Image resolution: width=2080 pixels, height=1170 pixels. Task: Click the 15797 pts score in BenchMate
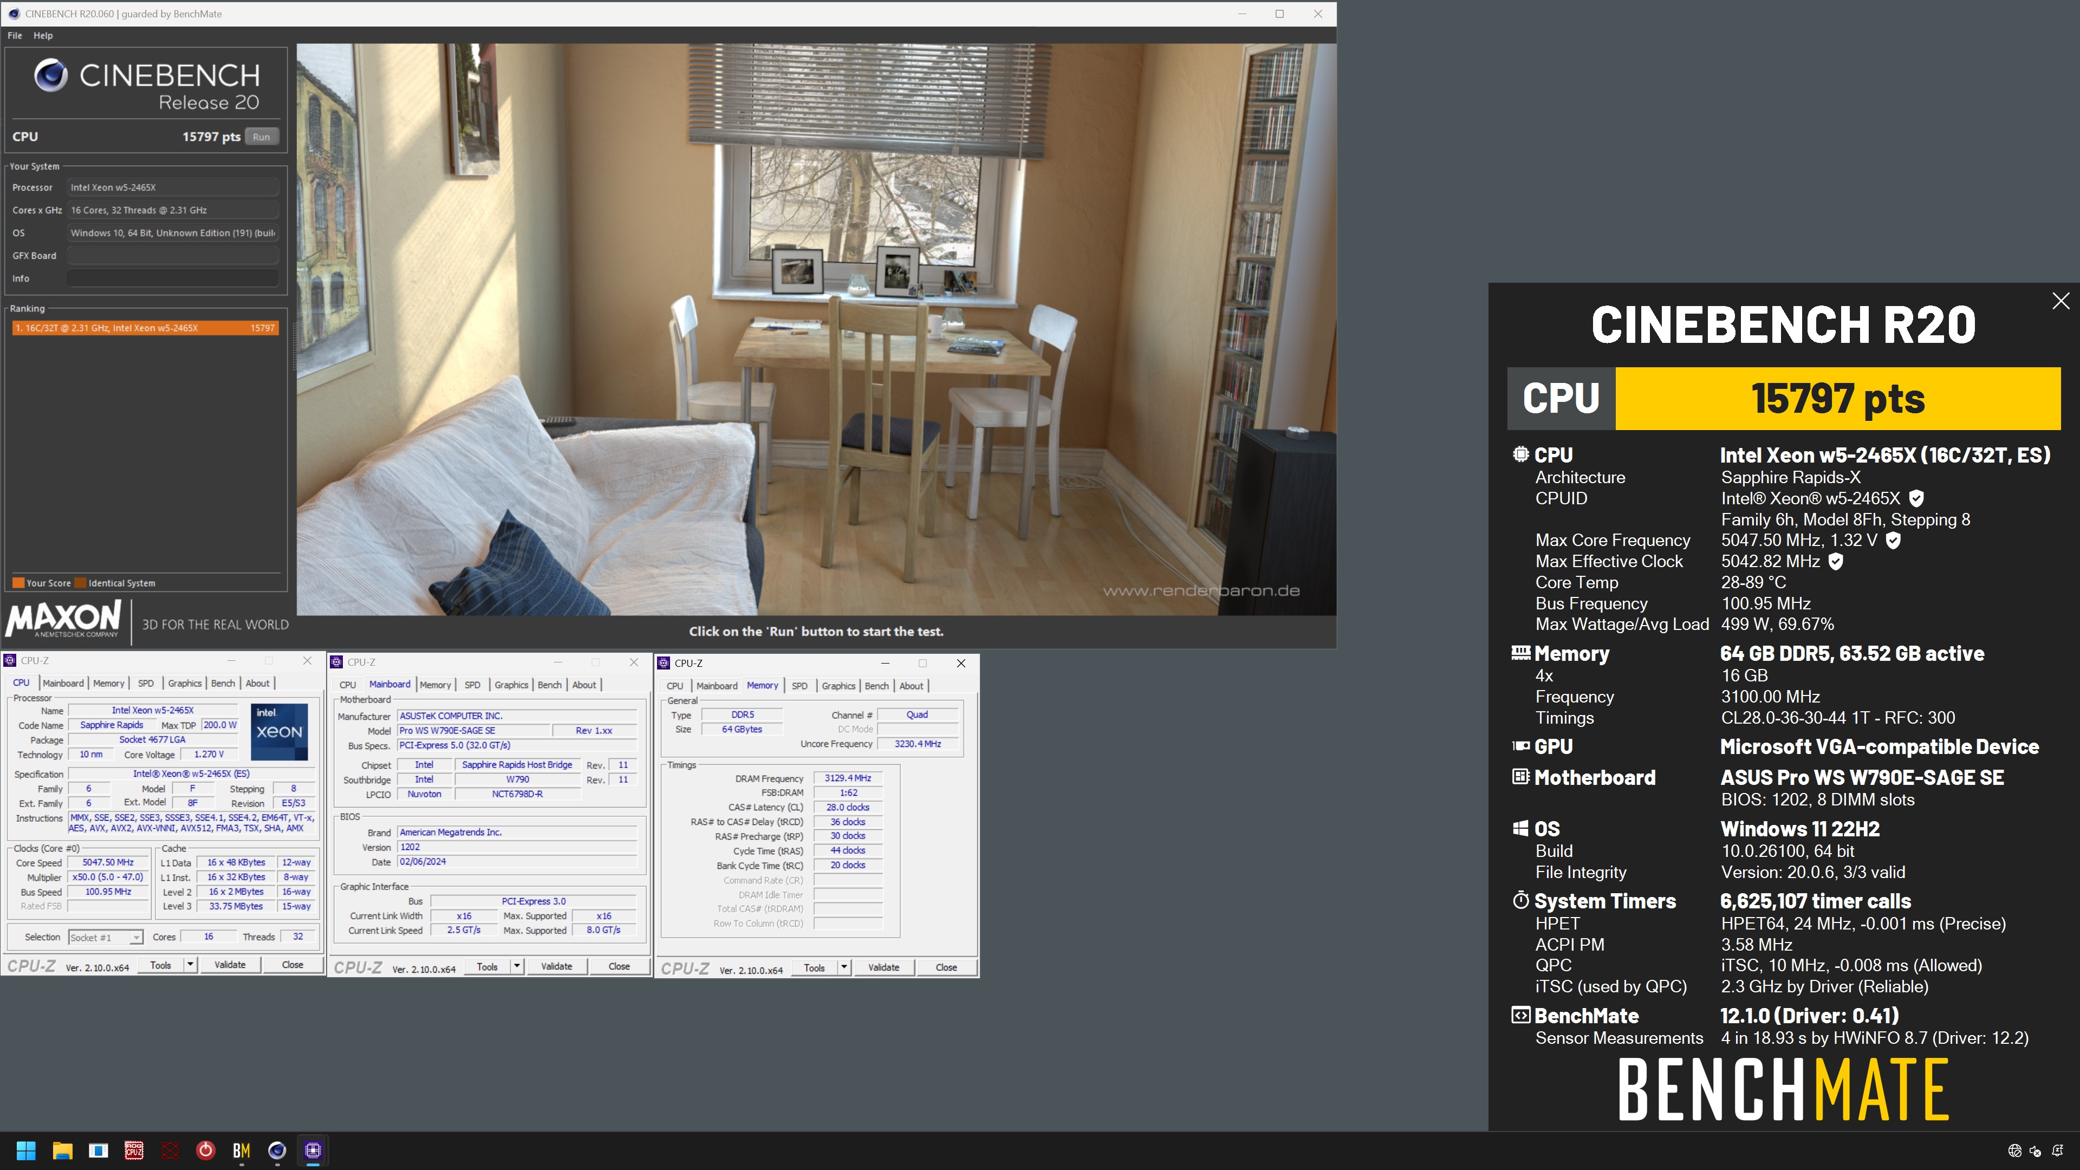(1838, 399)
